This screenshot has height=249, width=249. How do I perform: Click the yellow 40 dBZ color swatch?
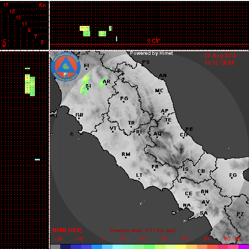pyautogui.click(x=181, y=247)
